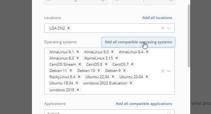Clear all selected locations
Screen dimensions: 211x114
pyautogui.click(x=163, y=28)
